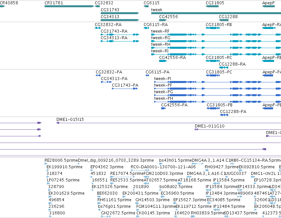281x218 pixels.
Task: Click EST CK00145.3prime
Action: coord(153,213)
